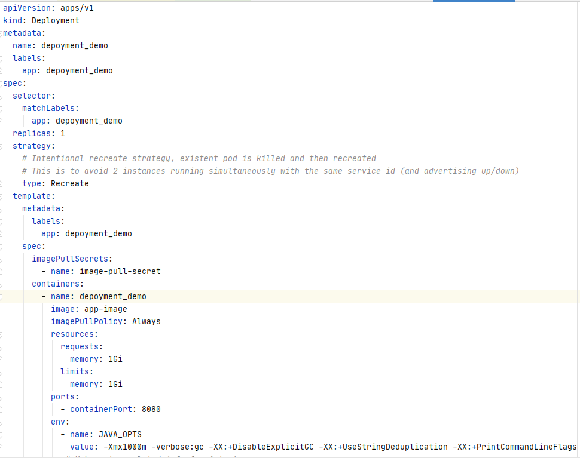Image resolution: width=580 pixels, height=458 pixels.
Task: Fold the resources block
Action: 3,334
